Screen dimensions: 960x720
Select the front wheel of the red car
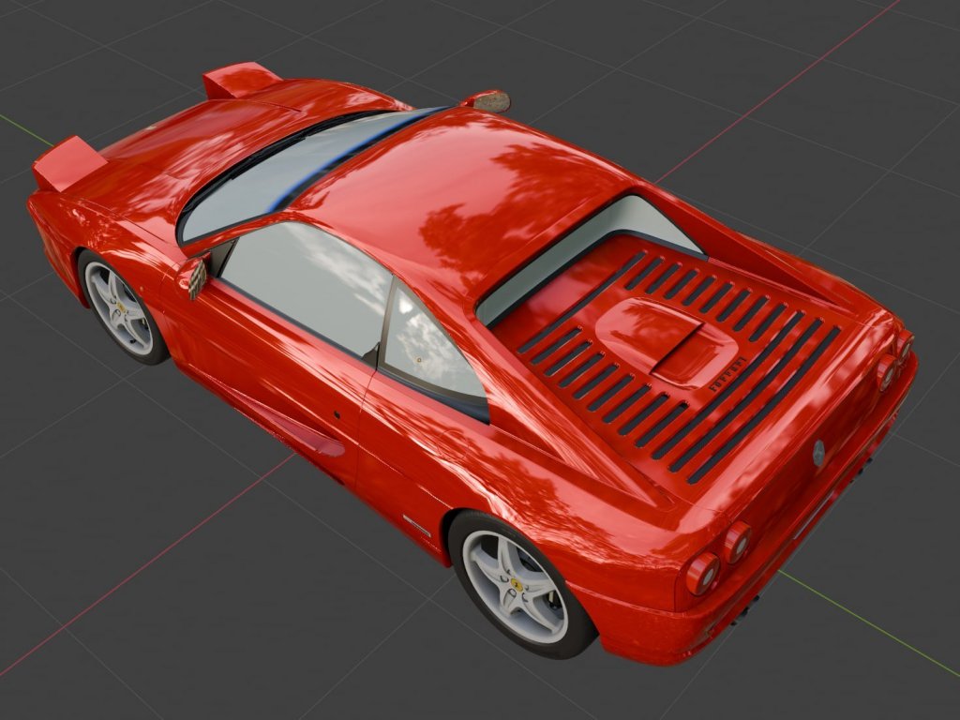(x=121, y=307)
